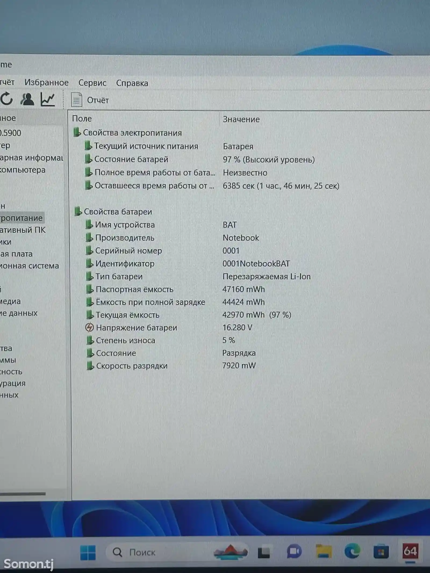Click the user icon in the toolbar
The height and width of the screenshot is (573, 430).
pos(27,99)
